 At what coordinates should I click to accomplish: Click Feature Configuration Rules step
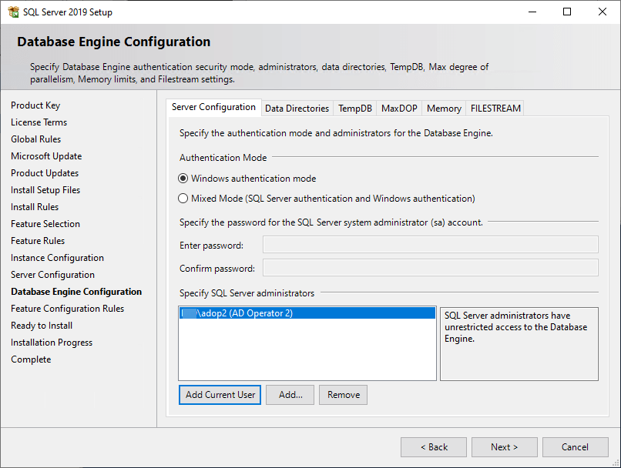(67, 309)
